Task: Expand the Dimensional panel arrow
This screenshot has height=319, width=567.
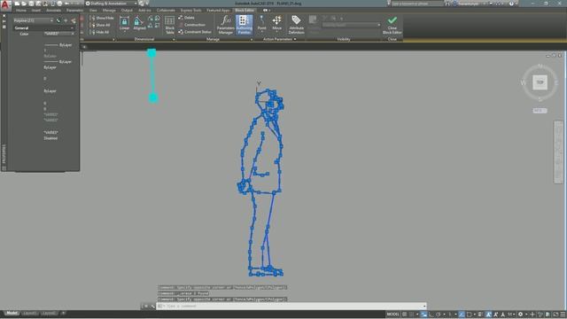Action: click(174, 39)
